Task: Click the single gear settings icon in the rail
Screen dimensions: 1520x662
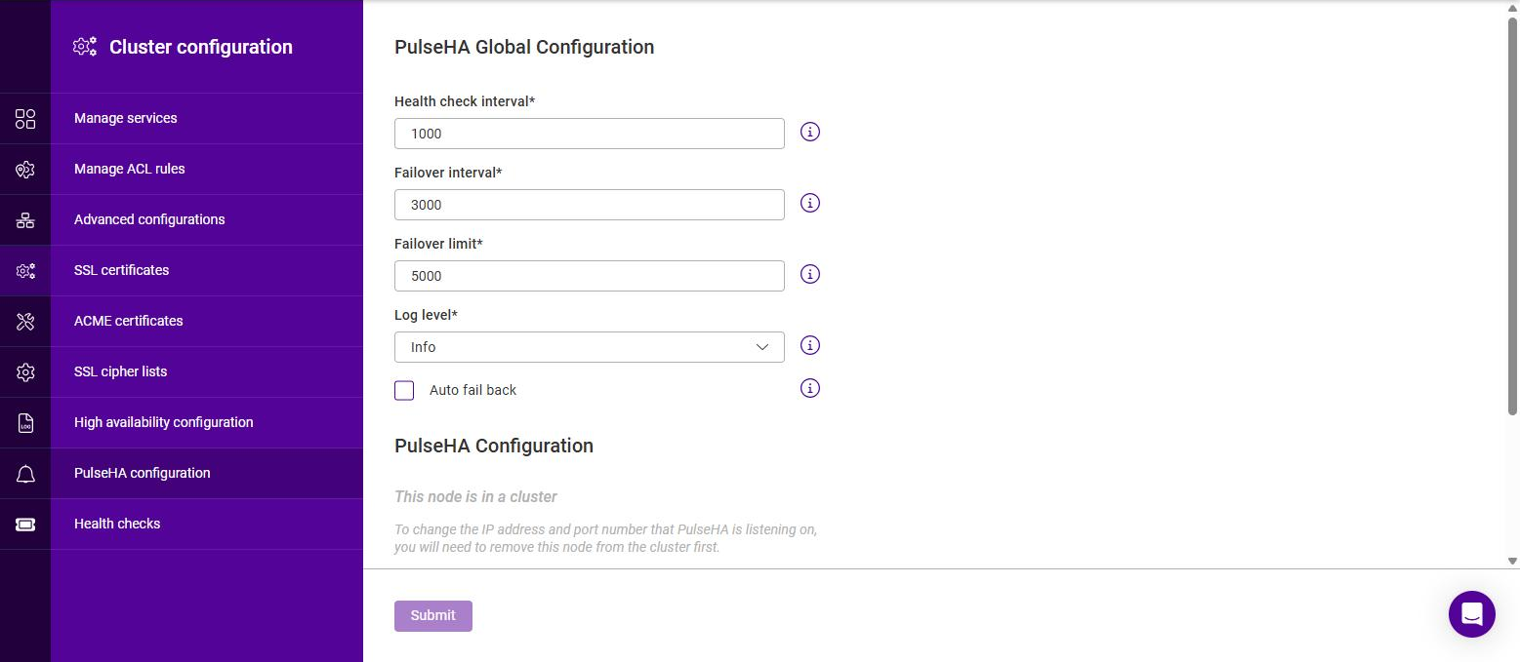Action: (25, 372)
